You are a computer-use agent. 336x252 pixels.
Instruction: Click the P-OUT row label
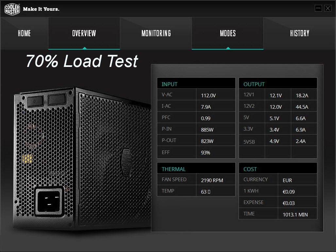pos(169,140)
